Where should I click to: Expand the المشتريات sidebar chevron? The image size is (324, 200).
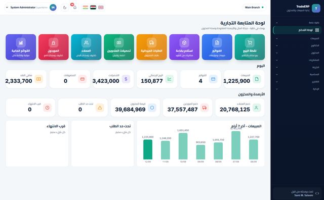(x=277, y=60)
